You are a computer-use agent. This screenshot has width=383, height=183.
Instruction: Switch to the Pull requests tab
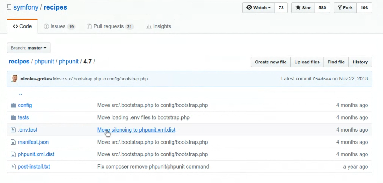tap(110, 26)
